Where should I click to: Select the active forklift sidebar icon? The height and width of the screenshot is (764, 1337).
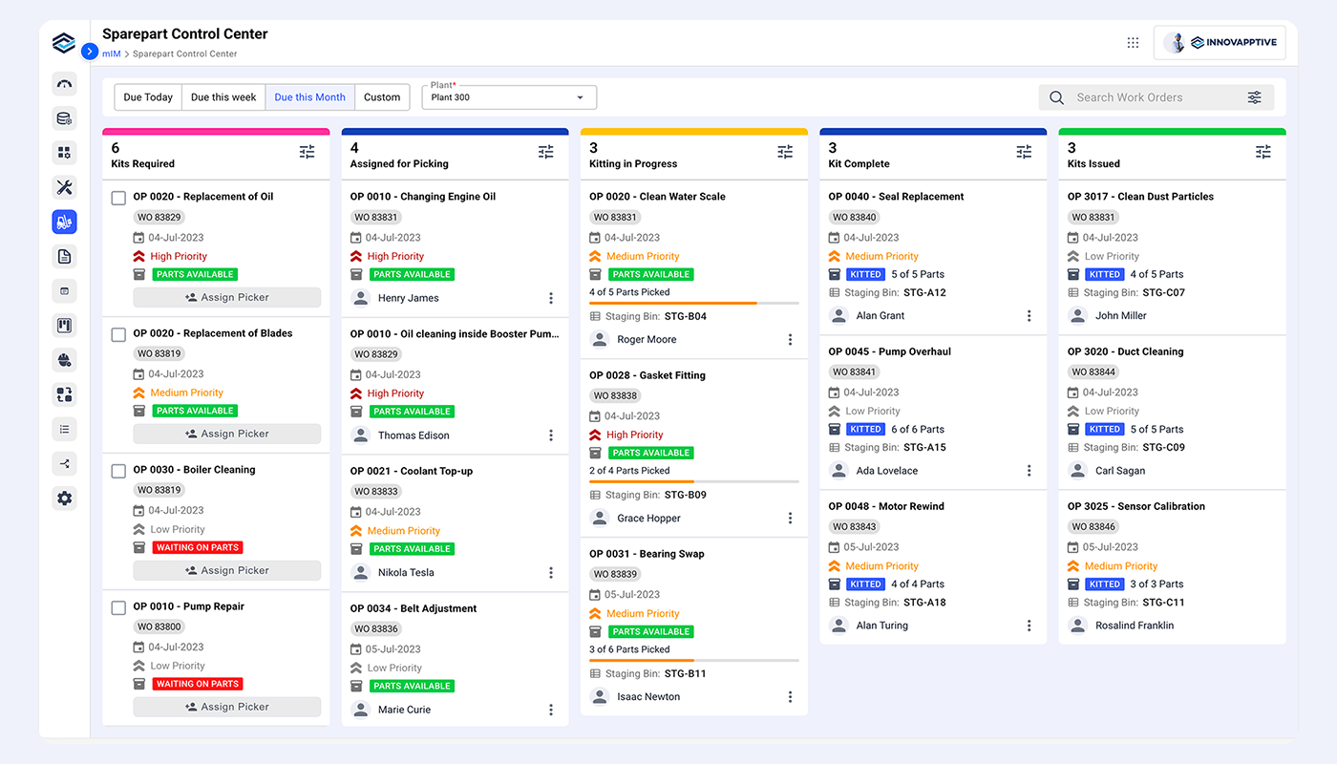64,223
